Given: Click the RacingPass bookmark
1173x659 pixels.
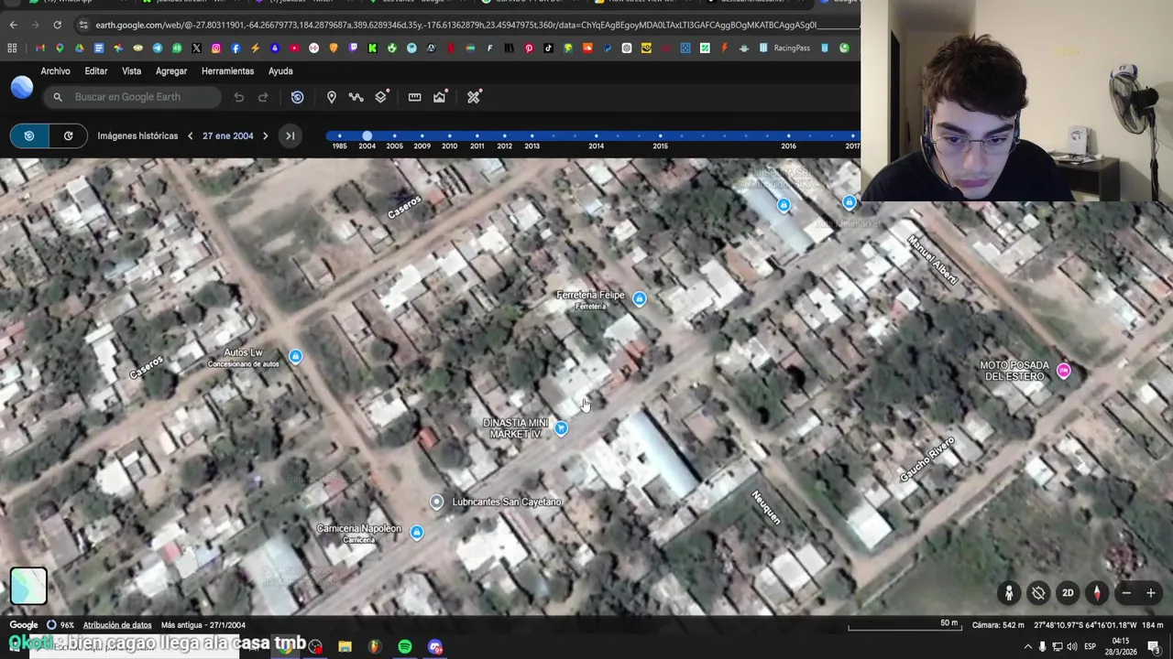Looking at the screenshot, I should point(785,48).
